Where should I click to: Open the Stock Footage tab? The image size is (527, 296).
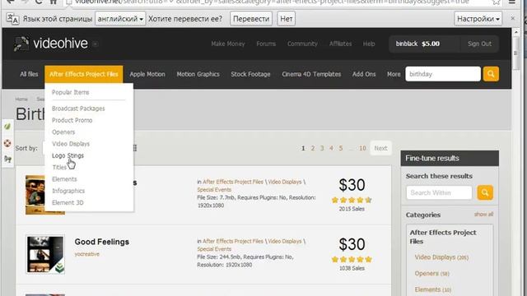point(250,74)
